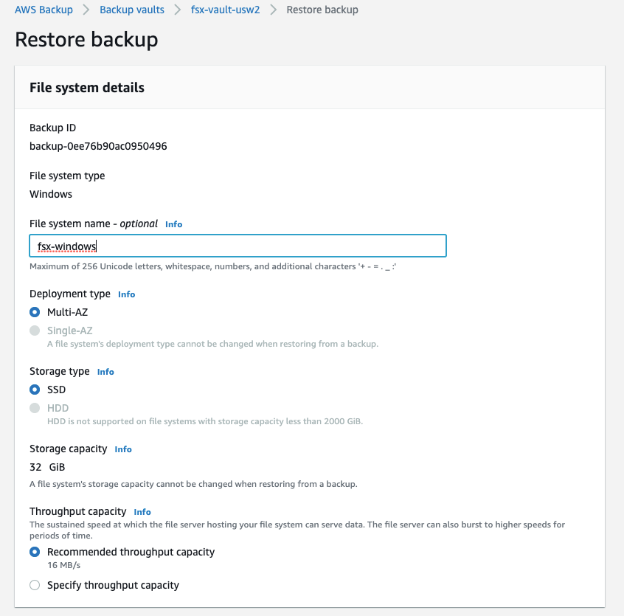
Task: Open the AWS Backup breadcrumb link
Action: click(x=44, y=9)
